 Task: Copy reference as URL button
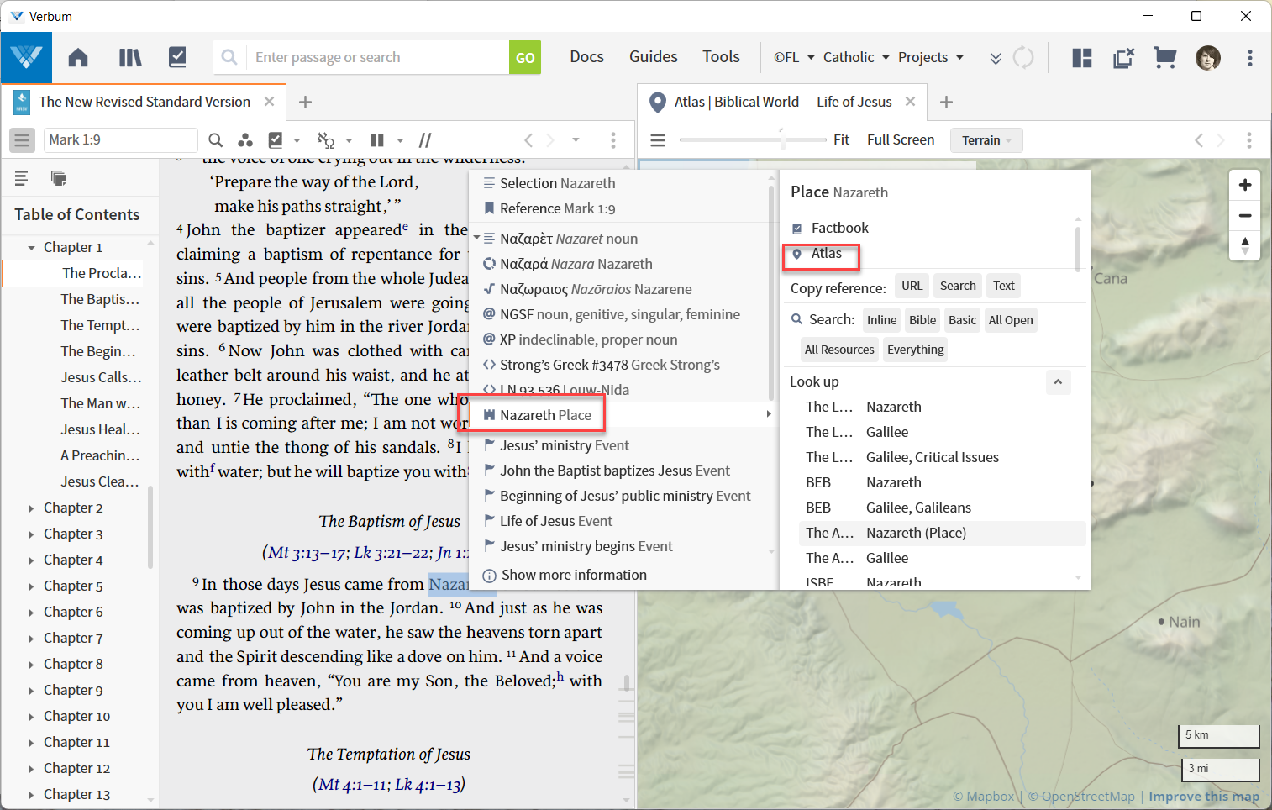click(x=912, y=286)
